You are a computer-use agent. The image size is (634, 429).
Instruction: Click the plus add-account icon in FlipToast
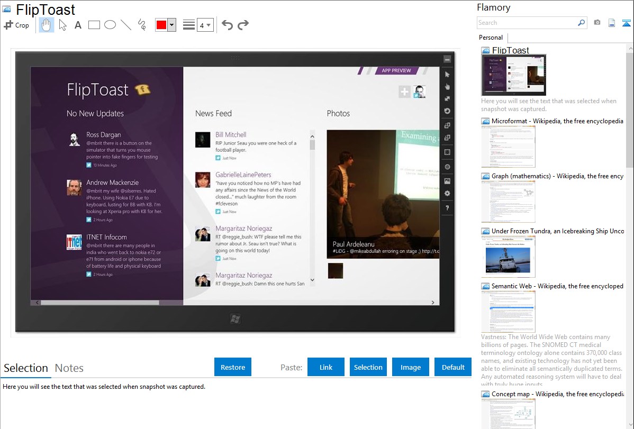tap(404, 92)
